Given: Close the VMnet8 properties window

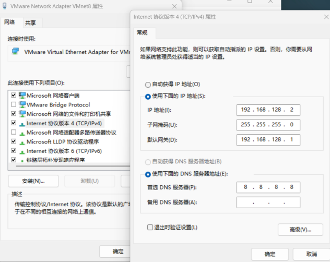Looking at the screenshot, I should 174,6.
